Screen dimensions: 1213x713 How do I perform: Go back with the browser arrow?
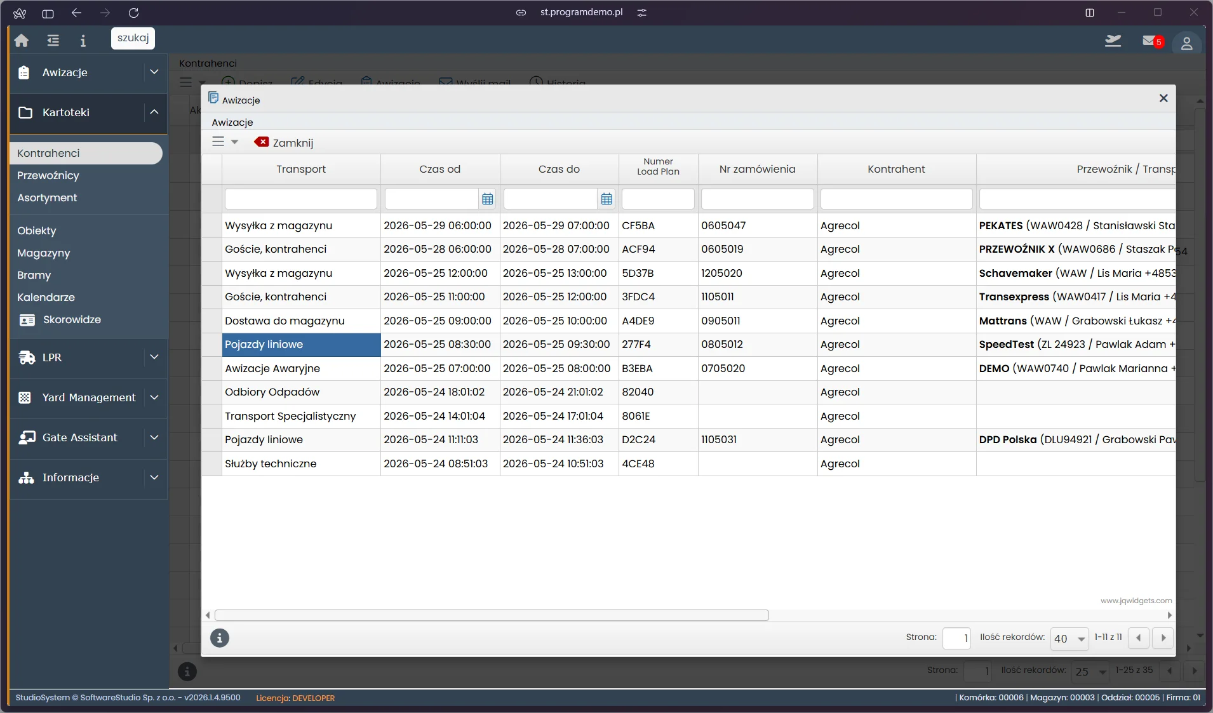(76, 13)
